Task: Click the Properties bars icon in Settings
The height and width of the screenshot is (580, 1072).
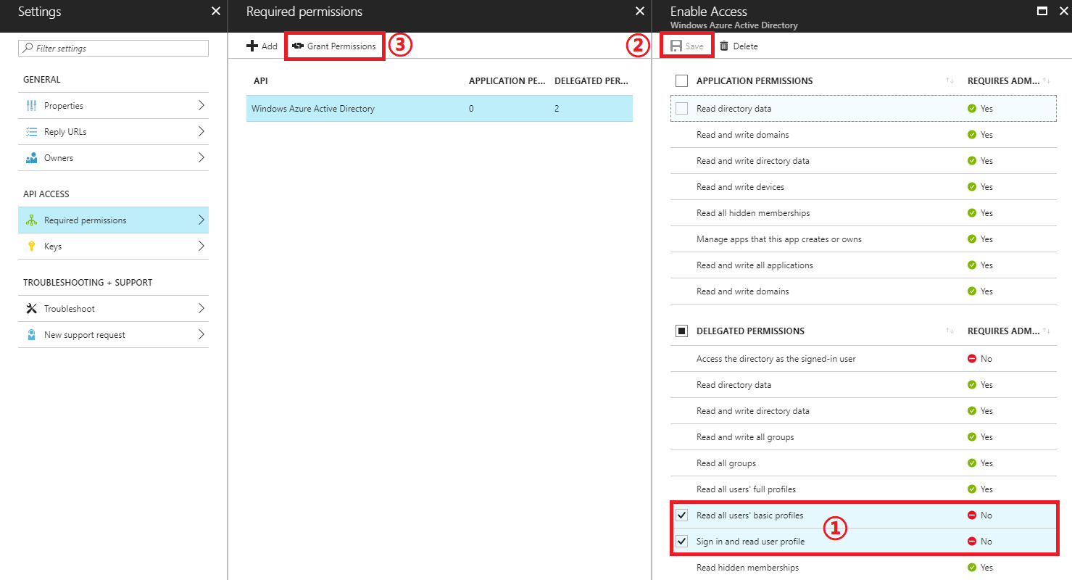Action: click(31, 106)
